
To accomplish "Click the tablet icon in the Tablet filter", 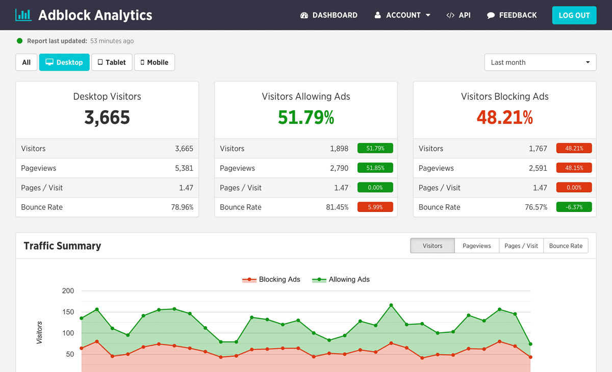I will pos(100,62).
